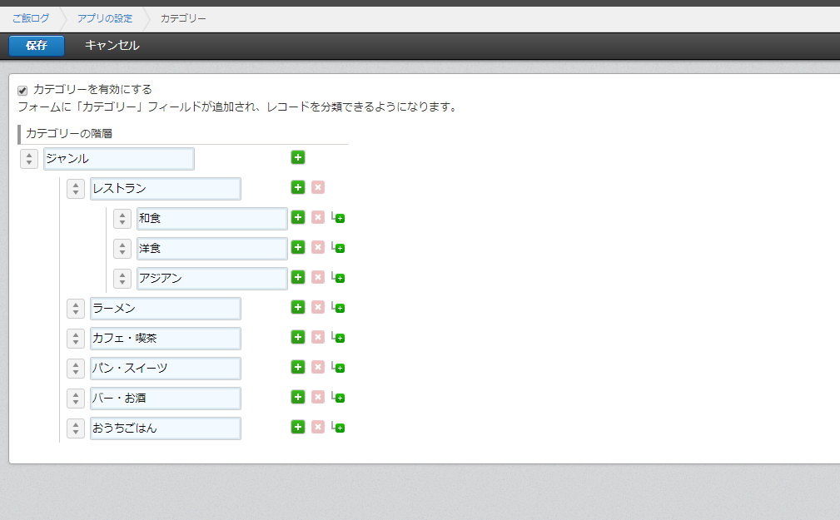The image size is (840, 520).
Task: Add a child category under 和食
Action: [338, 218]
